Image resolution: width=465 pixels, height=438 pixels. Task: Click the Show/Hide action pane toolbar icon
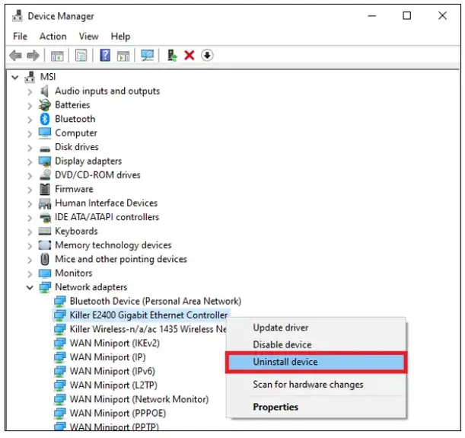123,56
